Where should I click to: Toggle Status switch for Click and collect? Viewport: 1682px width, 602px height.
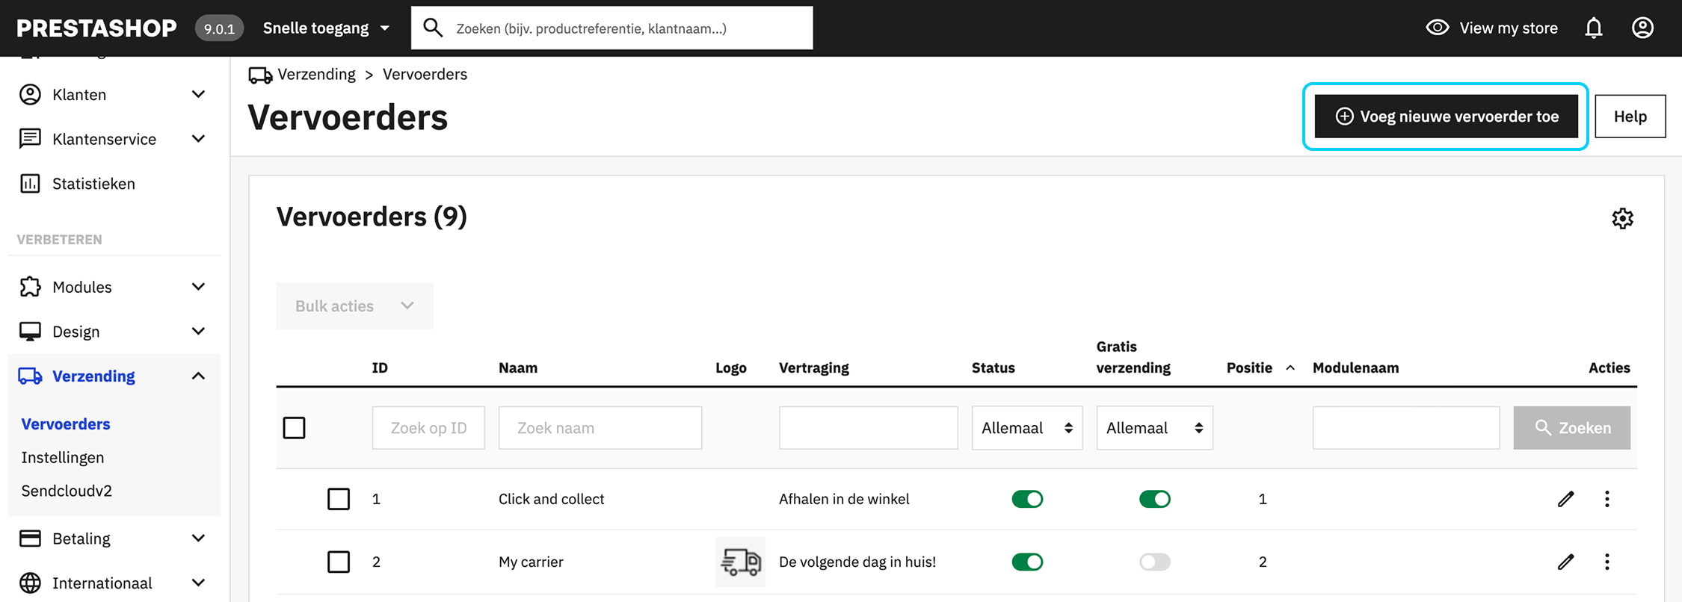(x=1027, y=499)
